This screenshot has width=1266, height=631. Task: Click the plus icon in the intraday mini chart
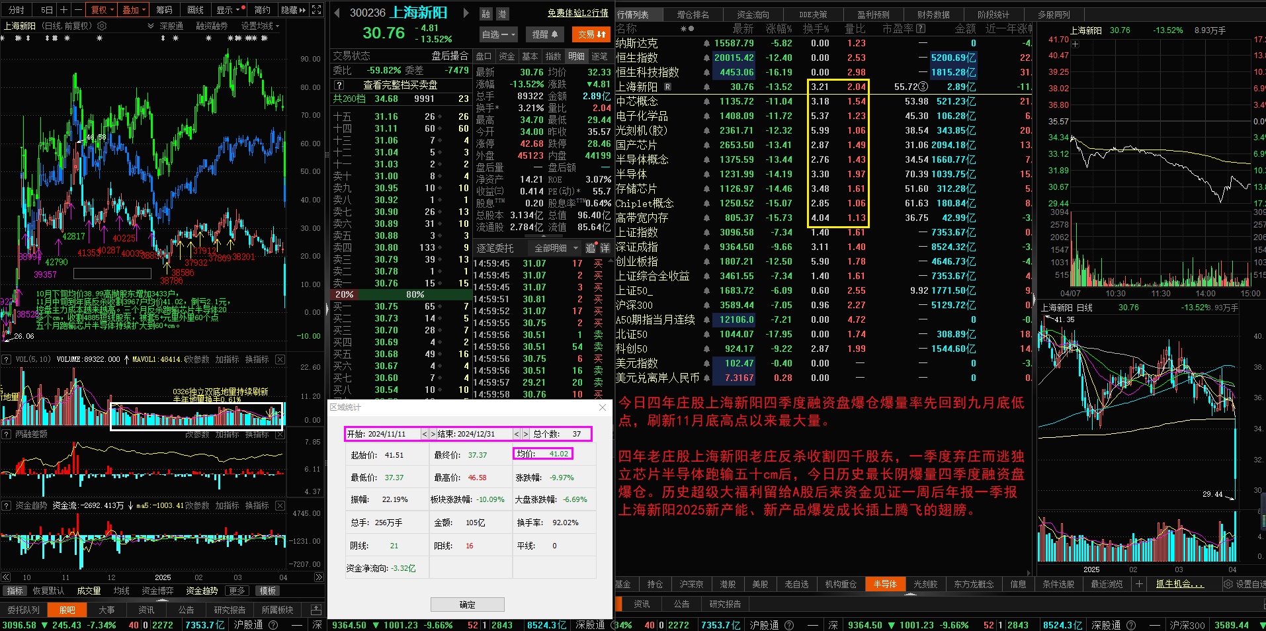click(x=1076, y=44)
